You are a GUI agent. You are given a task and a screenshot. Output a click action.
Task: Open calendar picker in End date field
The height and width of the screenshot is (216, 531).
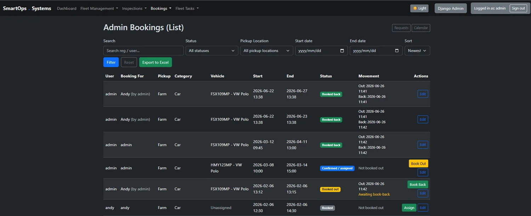tap(397, 51)
